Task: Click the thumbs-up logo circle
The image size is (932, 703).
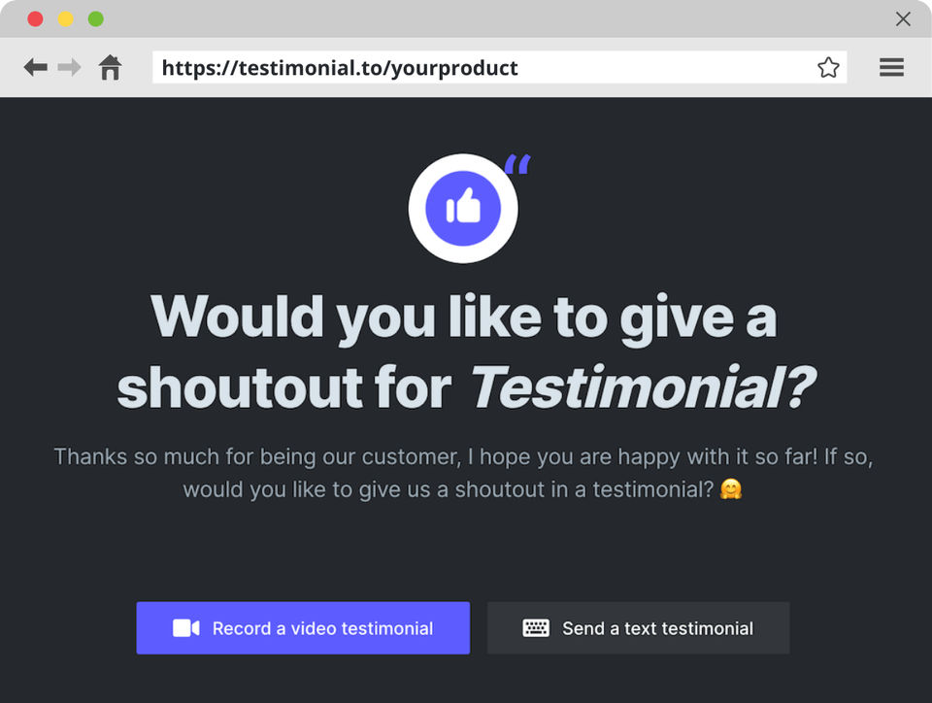Action: [x=463, y=209]
